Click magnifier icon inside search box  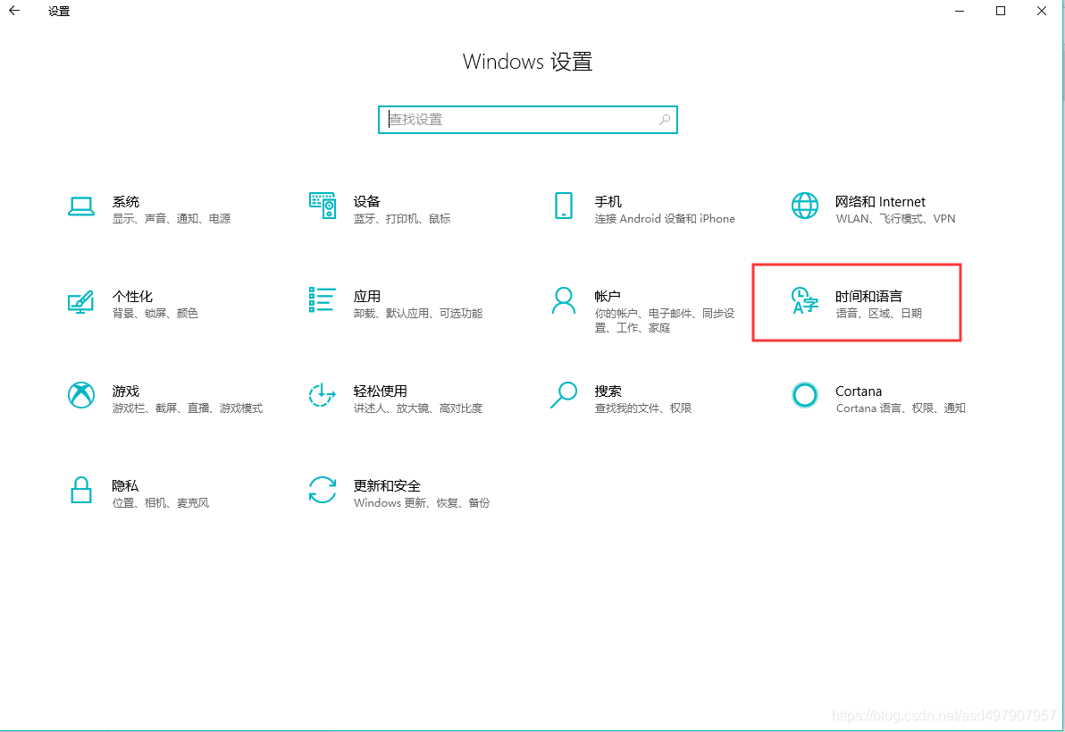(664, 120)
